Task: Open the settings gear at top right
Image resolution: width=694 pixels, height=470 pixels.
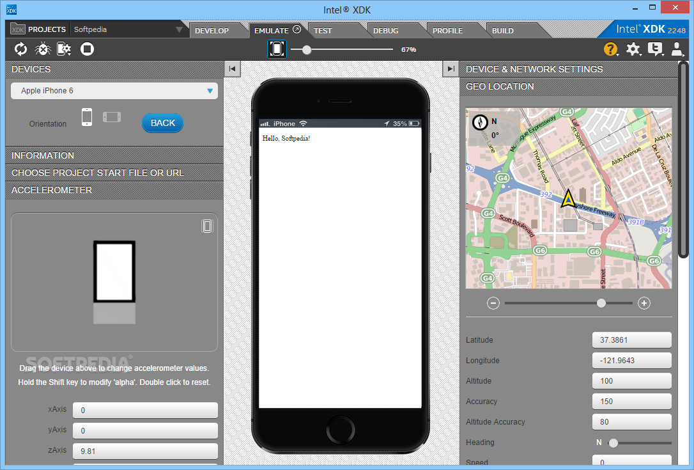Action: (633, 49)
